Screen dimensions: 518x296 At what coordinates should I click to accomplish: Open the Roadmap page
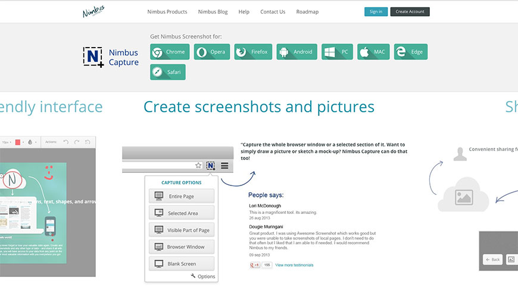coord(307,12)
